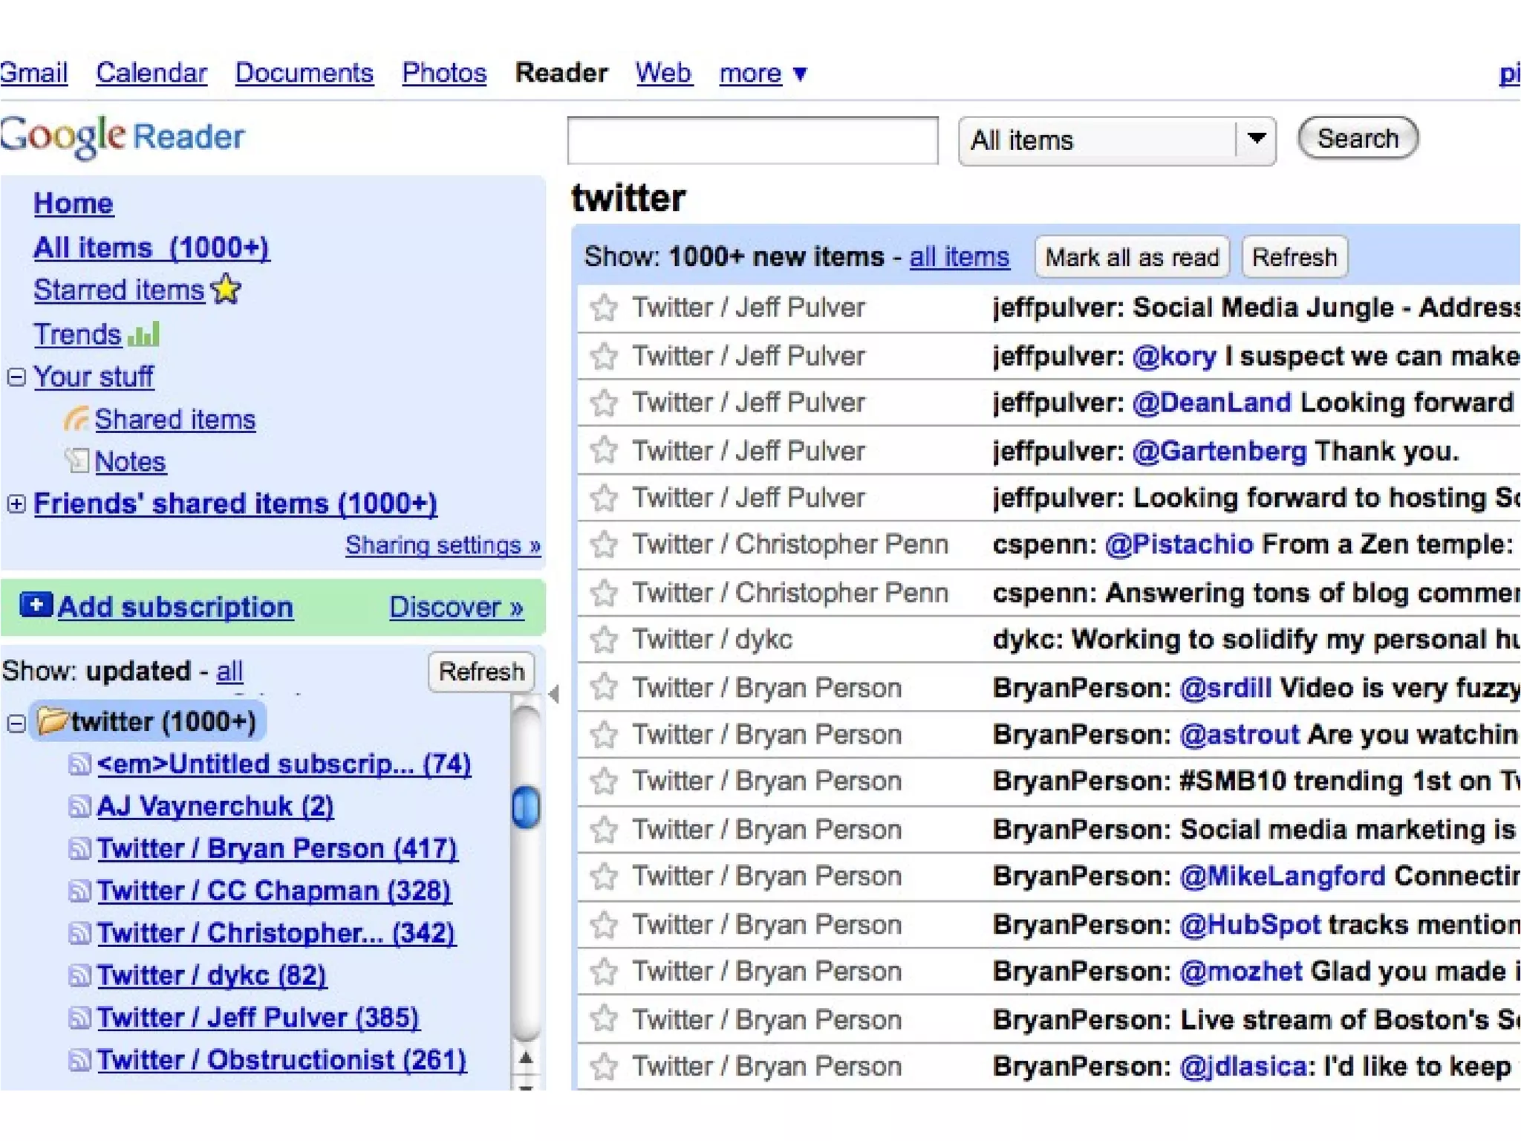Image resolution: width=1521 pixels, height=1141 pixels.
Task: Click subscriptions scrollbar up arrow
Action: click(x=526, y=1058)
